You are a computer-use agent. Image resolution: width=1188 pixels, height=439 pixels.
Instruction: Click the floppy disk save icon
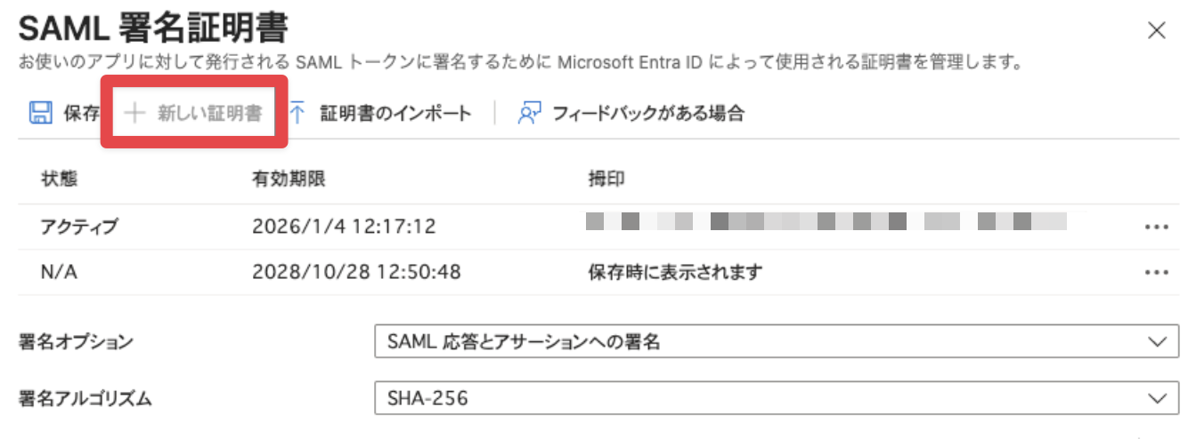pyautogui.click(x=40, y=113)
